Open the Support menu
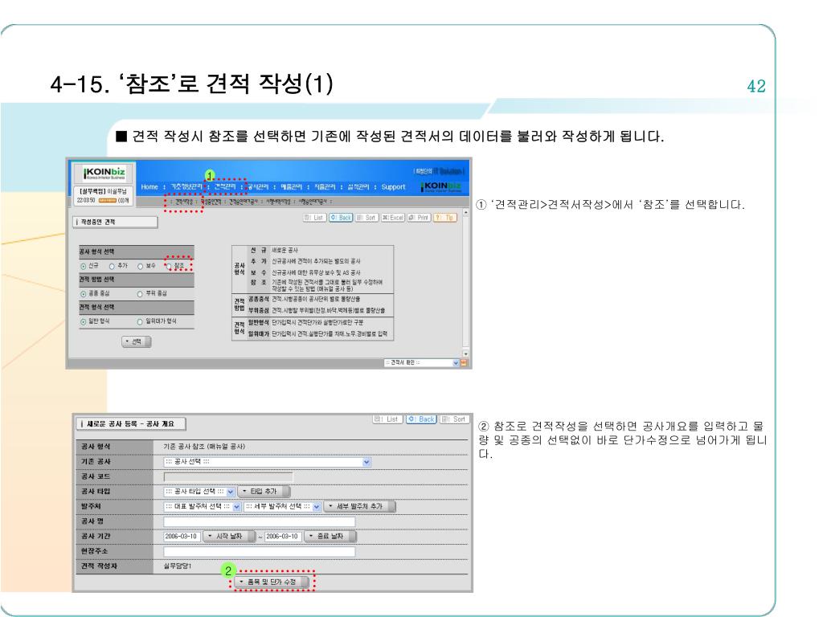The width and height of the screenshot is (823, 617). point(393,187)
